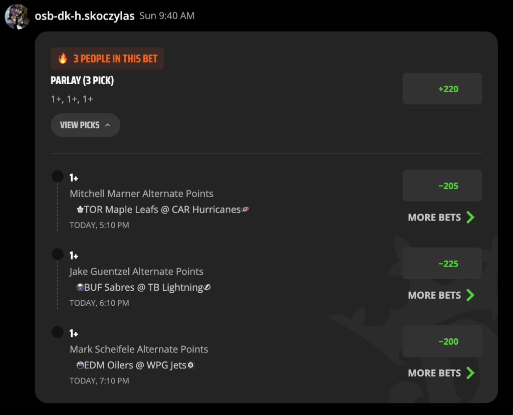The image size is (513, 415).
Task: Click the flame icon in bet banner
Action: pyautogui.click(x=63, y=58)
